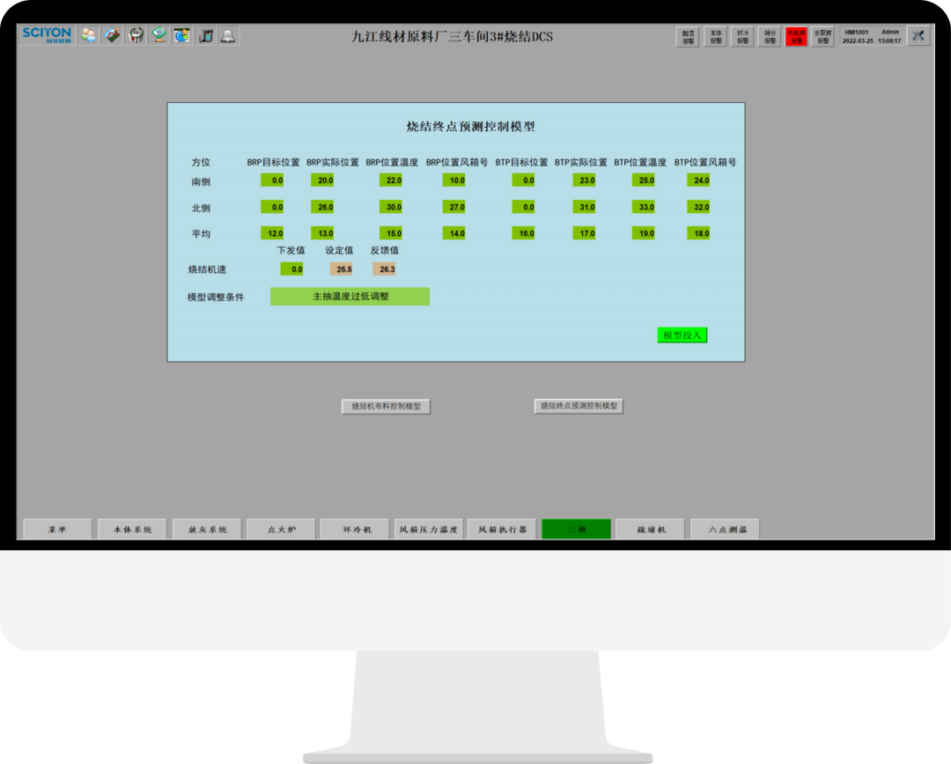951x764 pixels.
Task: Click the tools icon beside Admin clock
Action: click(918, 35)
